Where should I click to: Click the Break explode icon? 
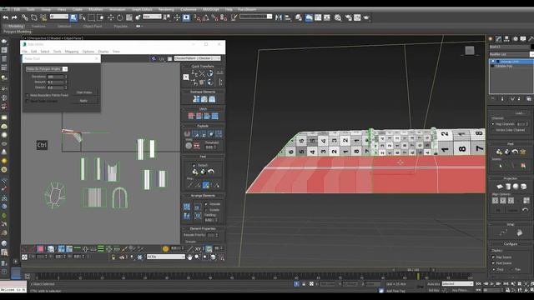click(x=187, y=133)
